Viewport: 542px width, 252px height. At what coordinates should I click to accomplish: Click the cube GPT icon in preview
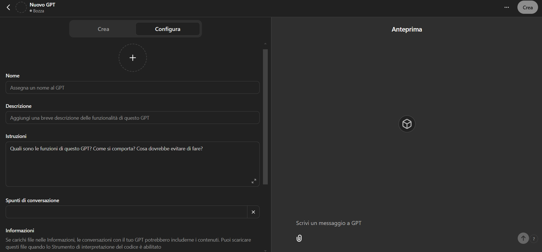tap(407, 124)
